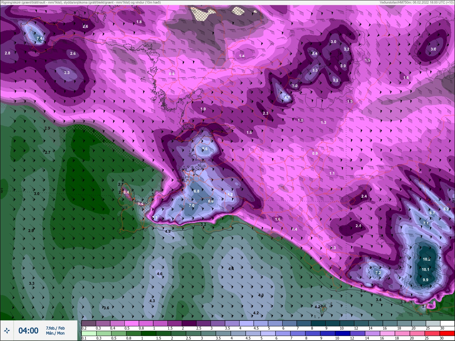Click the weekday label 'Mán./ Mon'

[55, 333]
